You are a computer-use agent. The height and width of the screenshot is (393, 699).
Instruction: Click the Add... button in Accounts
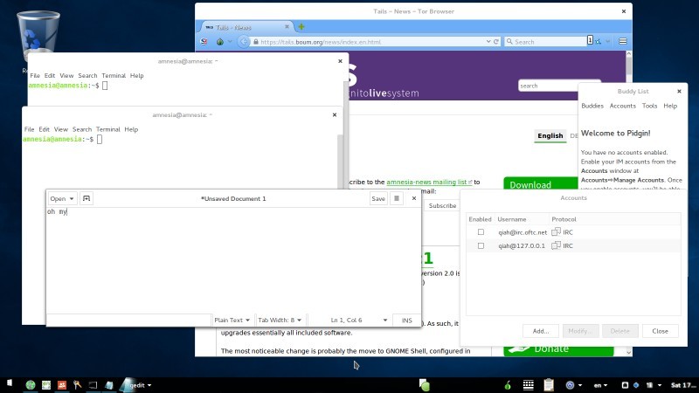541,331
